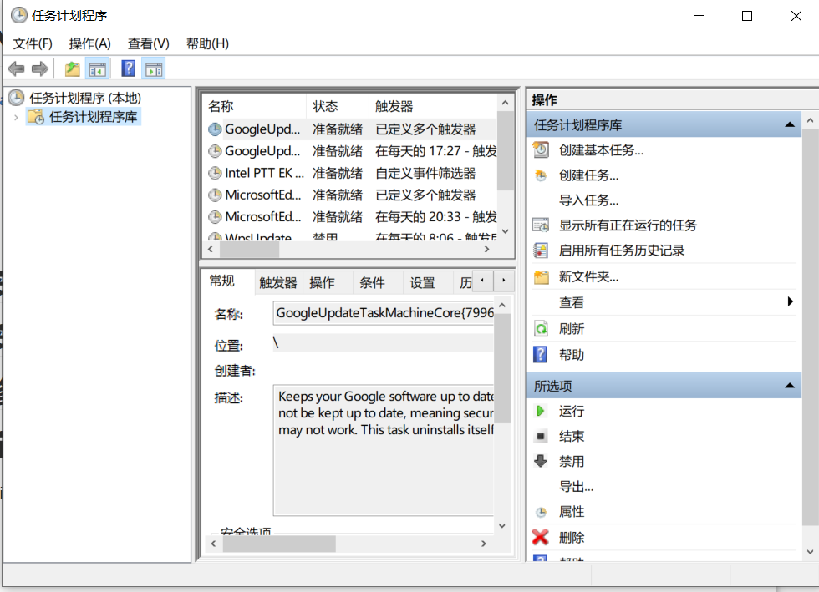This screenshot has width=819, height=592.
Task: Click the black 结束 stop icon
Action: (x=542, y=436)
